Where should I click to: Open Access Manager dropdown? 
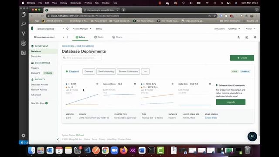pyautogui.click(x=82, y=29)
